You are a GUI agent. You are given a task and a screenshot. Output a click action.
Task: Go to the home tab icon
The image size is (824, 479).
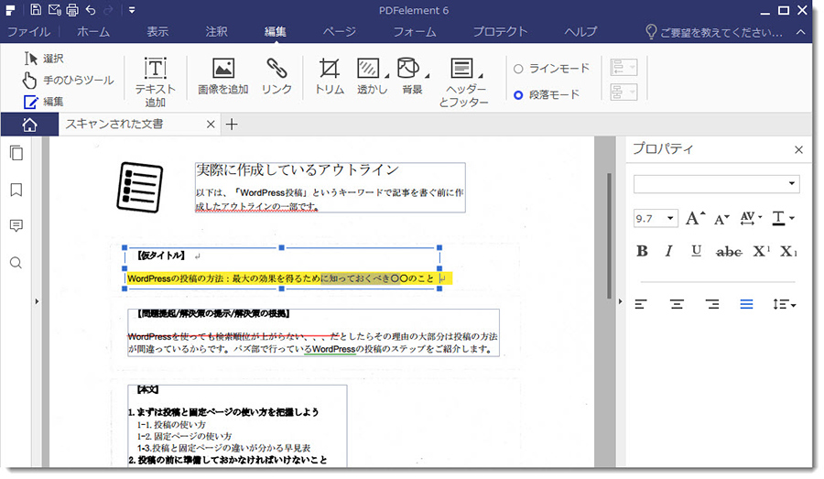[x=29, y=125]
